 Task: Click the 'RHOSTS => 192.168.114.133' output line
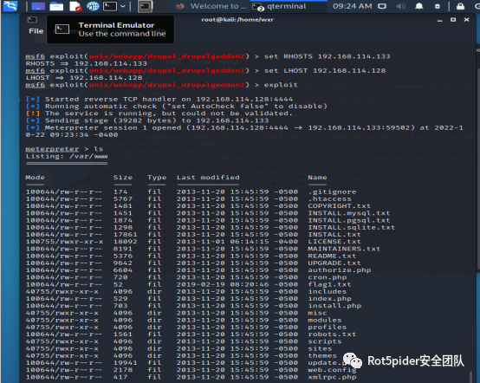pos(87,63)
